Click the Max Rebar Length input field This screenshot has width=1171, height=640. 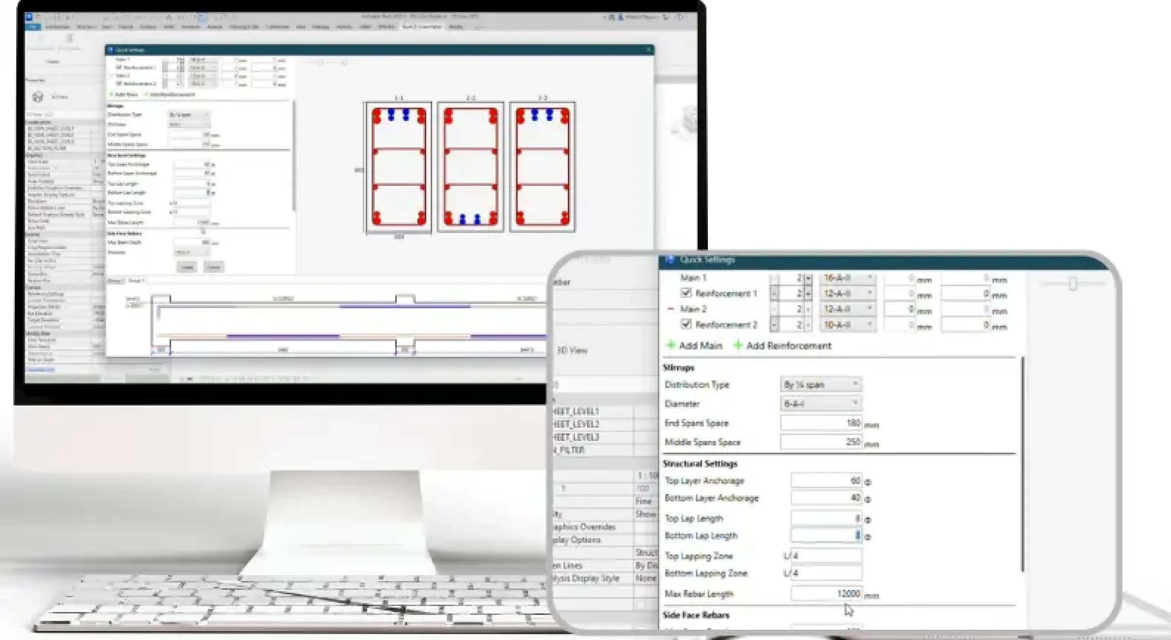tap(826, 593)
